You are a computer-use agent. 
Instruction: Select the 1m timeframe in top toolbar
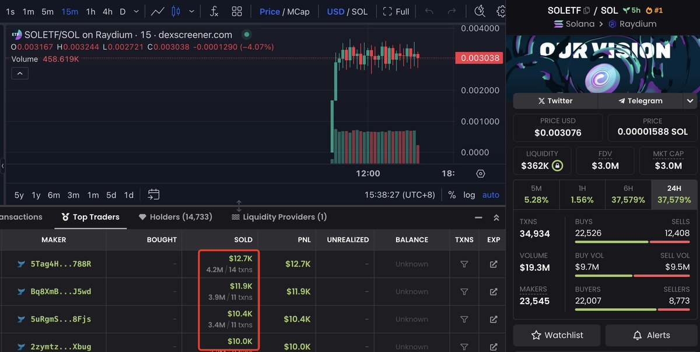[x=28, y=12]
